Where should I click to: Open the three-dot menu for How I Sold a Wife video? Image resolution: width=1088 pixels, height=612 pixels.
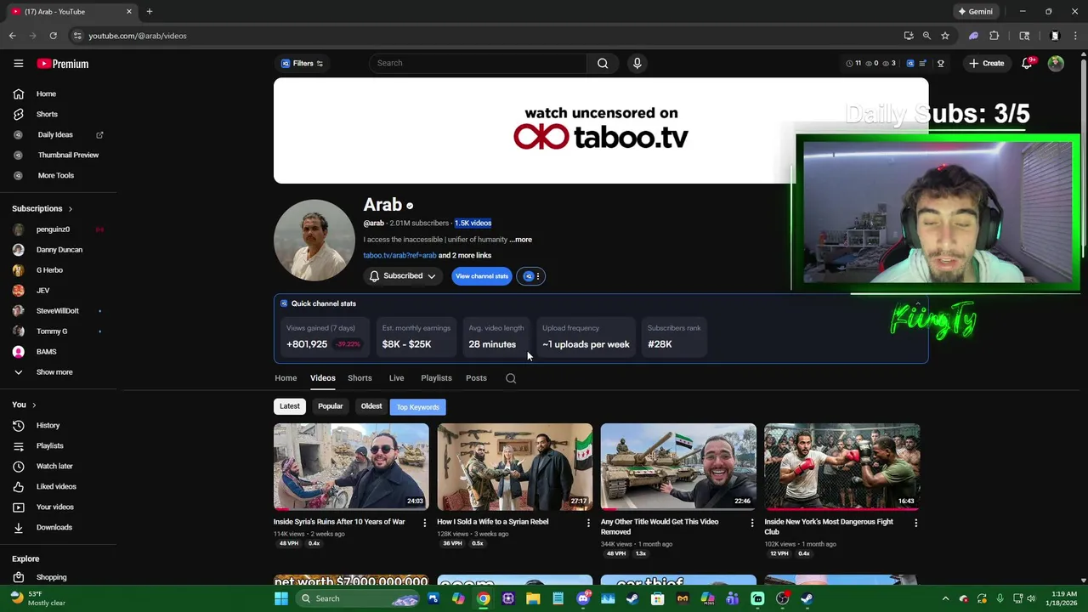[588, 523]
